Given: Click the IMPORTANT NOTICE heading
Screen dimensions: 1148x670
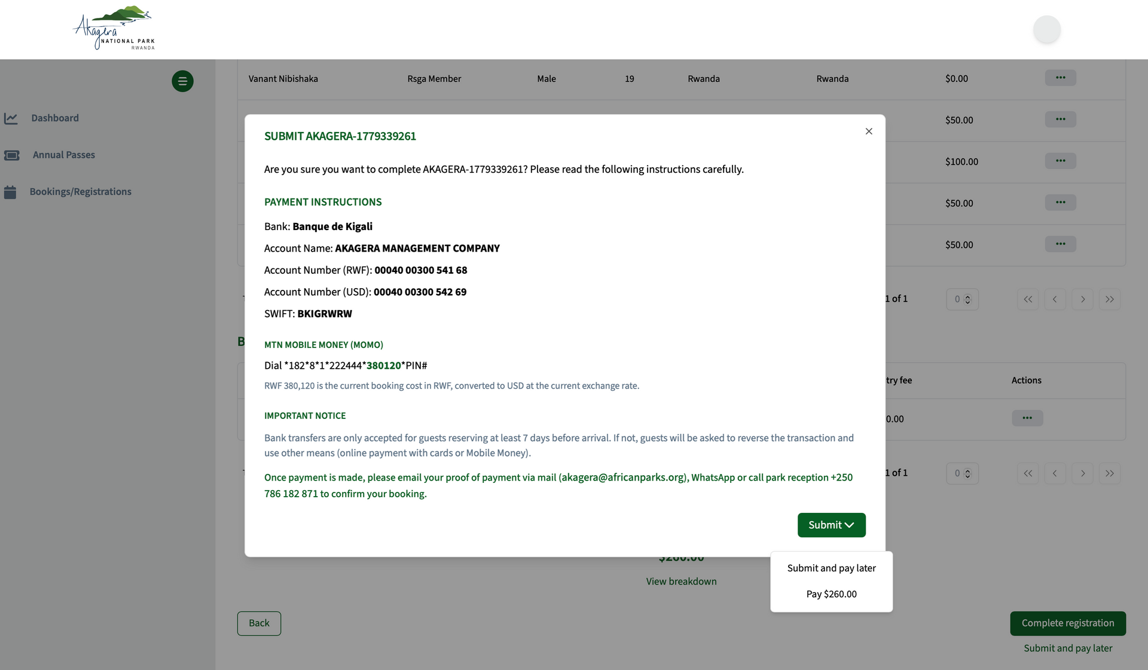Looking at the screenshot, I should (x=305, y=416).
